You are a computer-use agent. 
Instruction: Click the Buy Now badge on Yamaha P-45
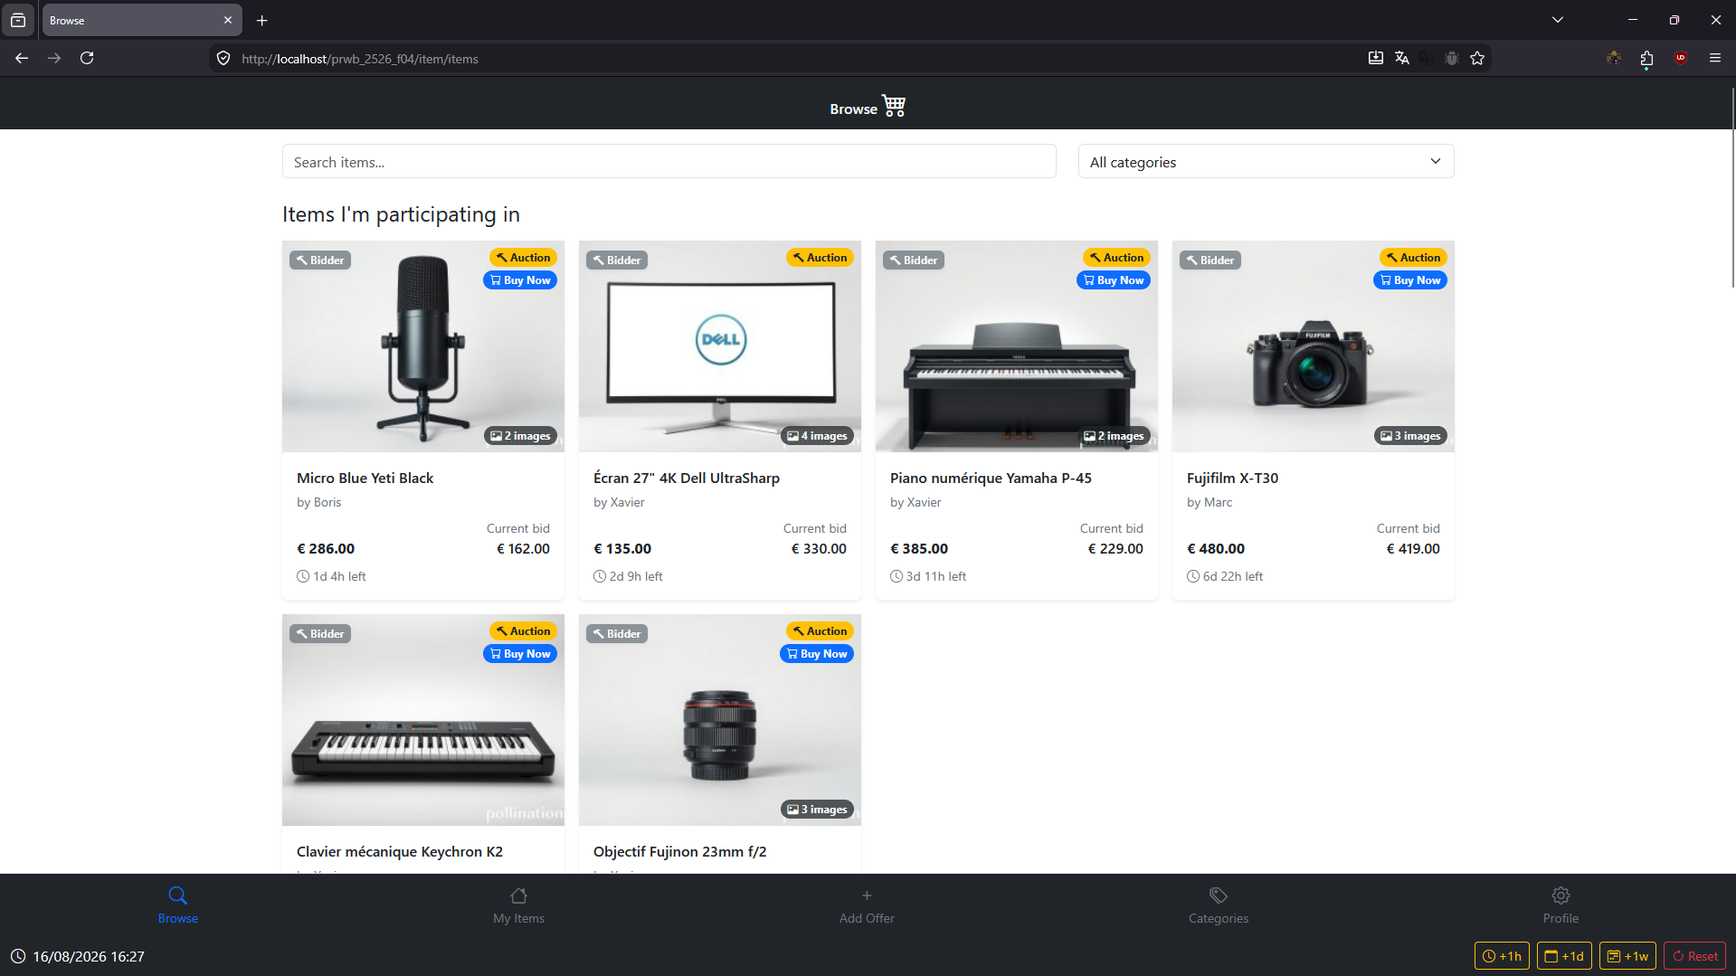pos(1114,280)
